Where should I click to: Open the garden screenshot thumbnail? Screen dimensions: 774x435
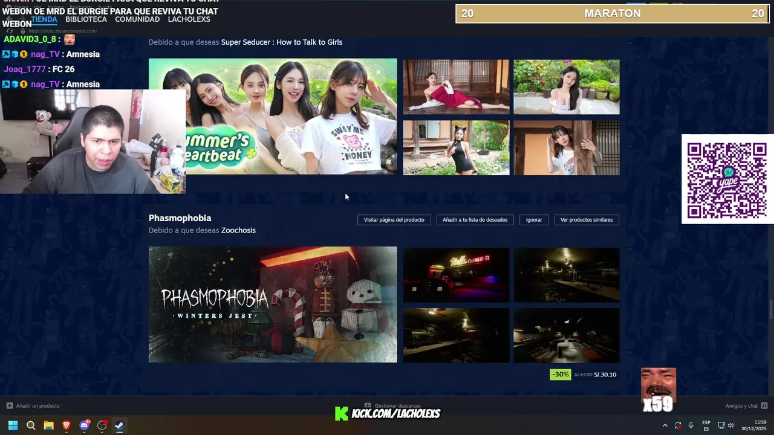click(x=567, y=87)
